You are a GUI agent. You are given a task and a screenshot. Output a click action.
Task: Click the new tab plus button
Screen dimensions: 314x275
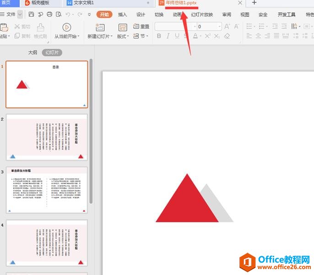254,3
